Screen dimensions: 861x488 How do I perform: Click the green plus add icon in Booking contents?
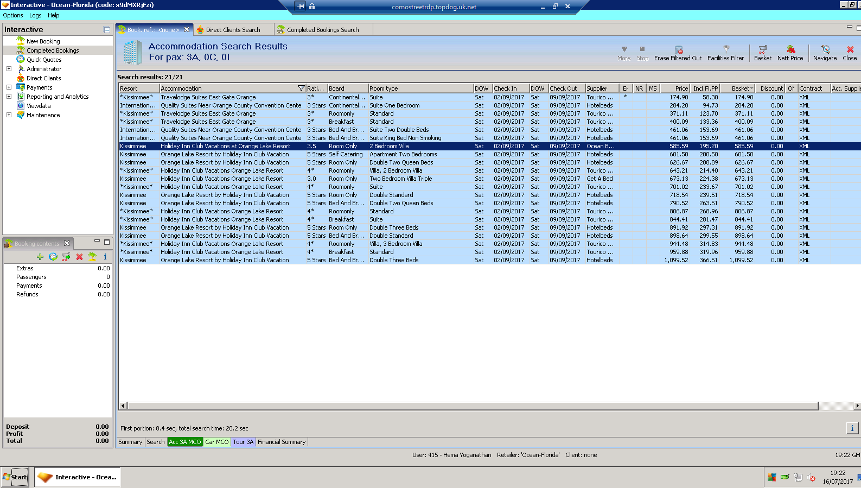pos(40,257)
